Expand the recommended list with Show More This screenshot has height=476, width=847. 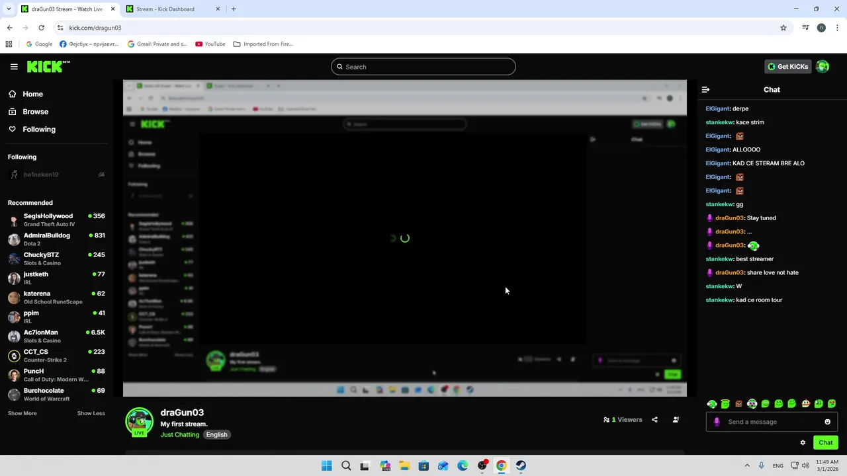22,413
